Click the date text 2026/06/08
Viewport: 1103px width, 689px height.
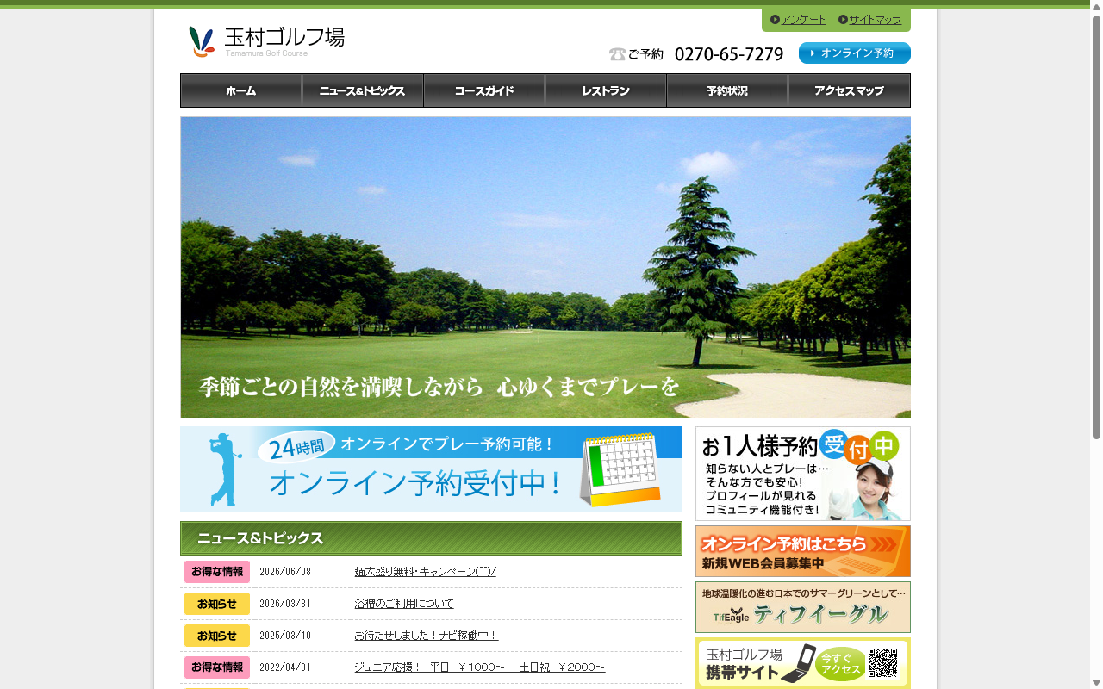tap(285, 572)
